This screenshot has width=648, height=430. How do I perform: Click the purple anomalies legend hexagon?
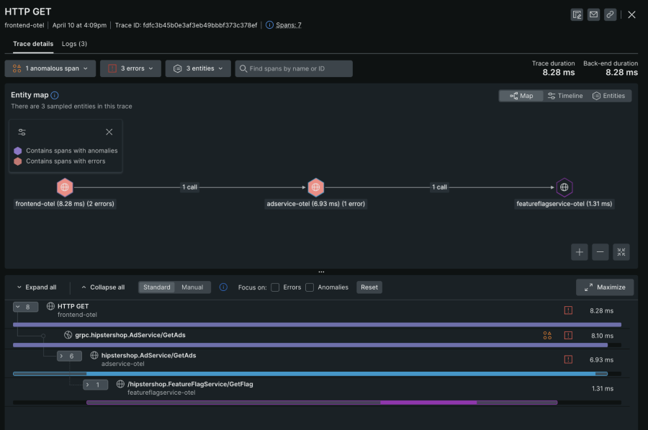click(18, 151)
